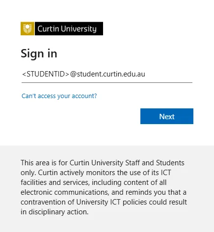The image size is (214, 232).
Task: Click the ICT policy disclaimer paragraph
Action: (104, 187)
